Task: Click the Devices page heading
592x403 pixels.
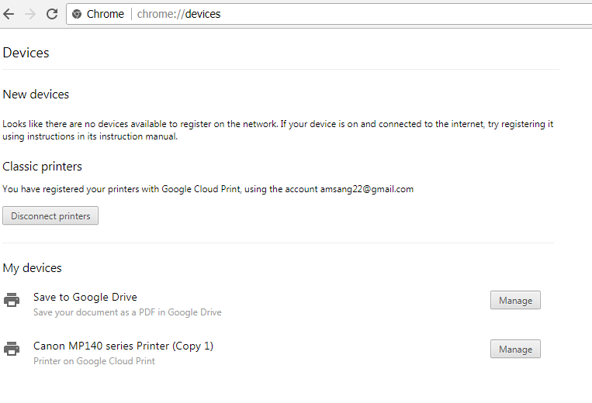Action: [26, 53]
